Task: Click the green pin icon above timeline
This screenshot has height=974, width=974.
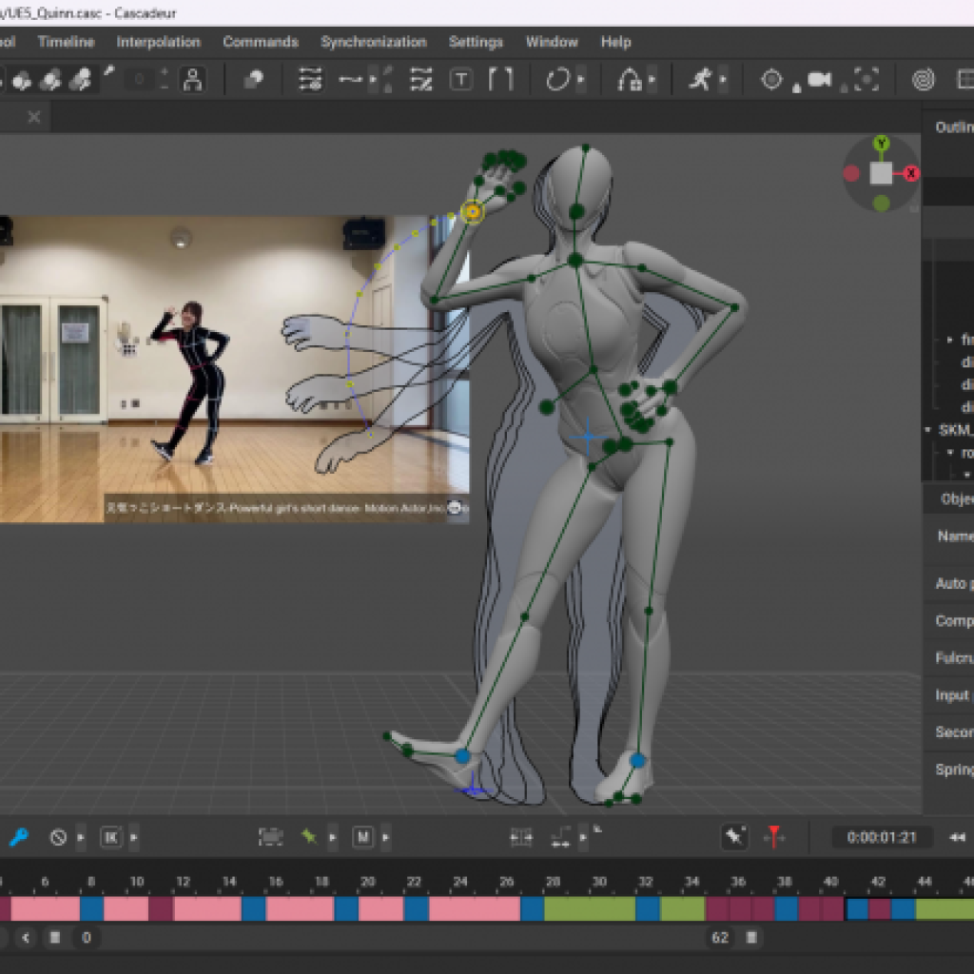Action: point(309,837)
